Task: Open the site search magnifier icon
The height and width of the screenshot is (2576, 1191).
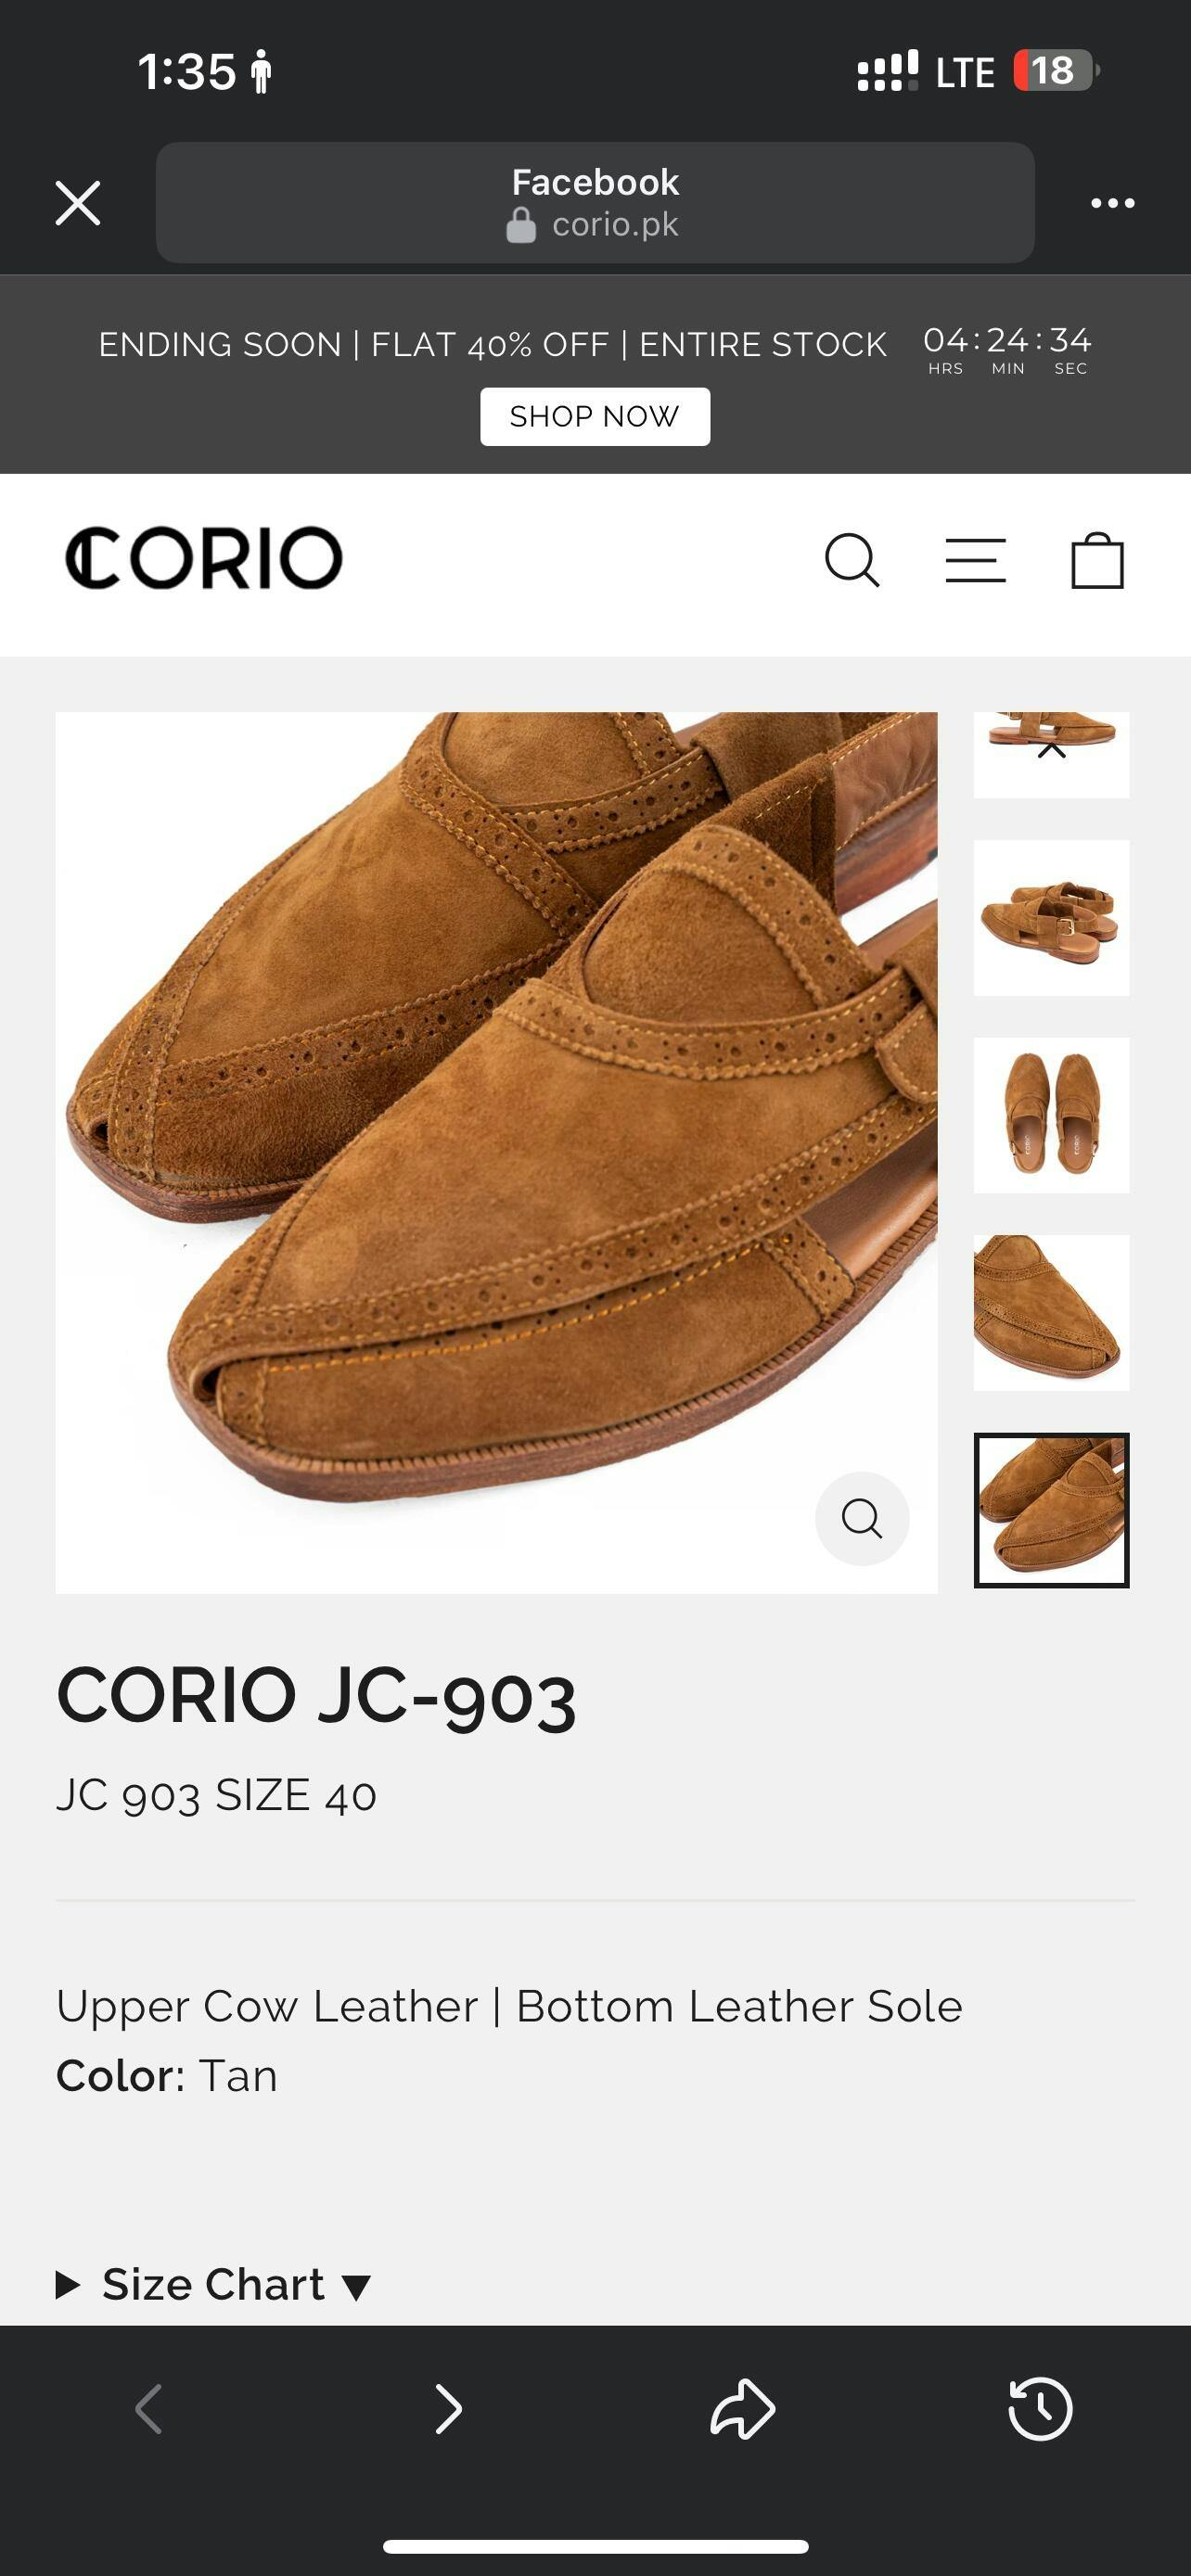Action: click(852, 560)
